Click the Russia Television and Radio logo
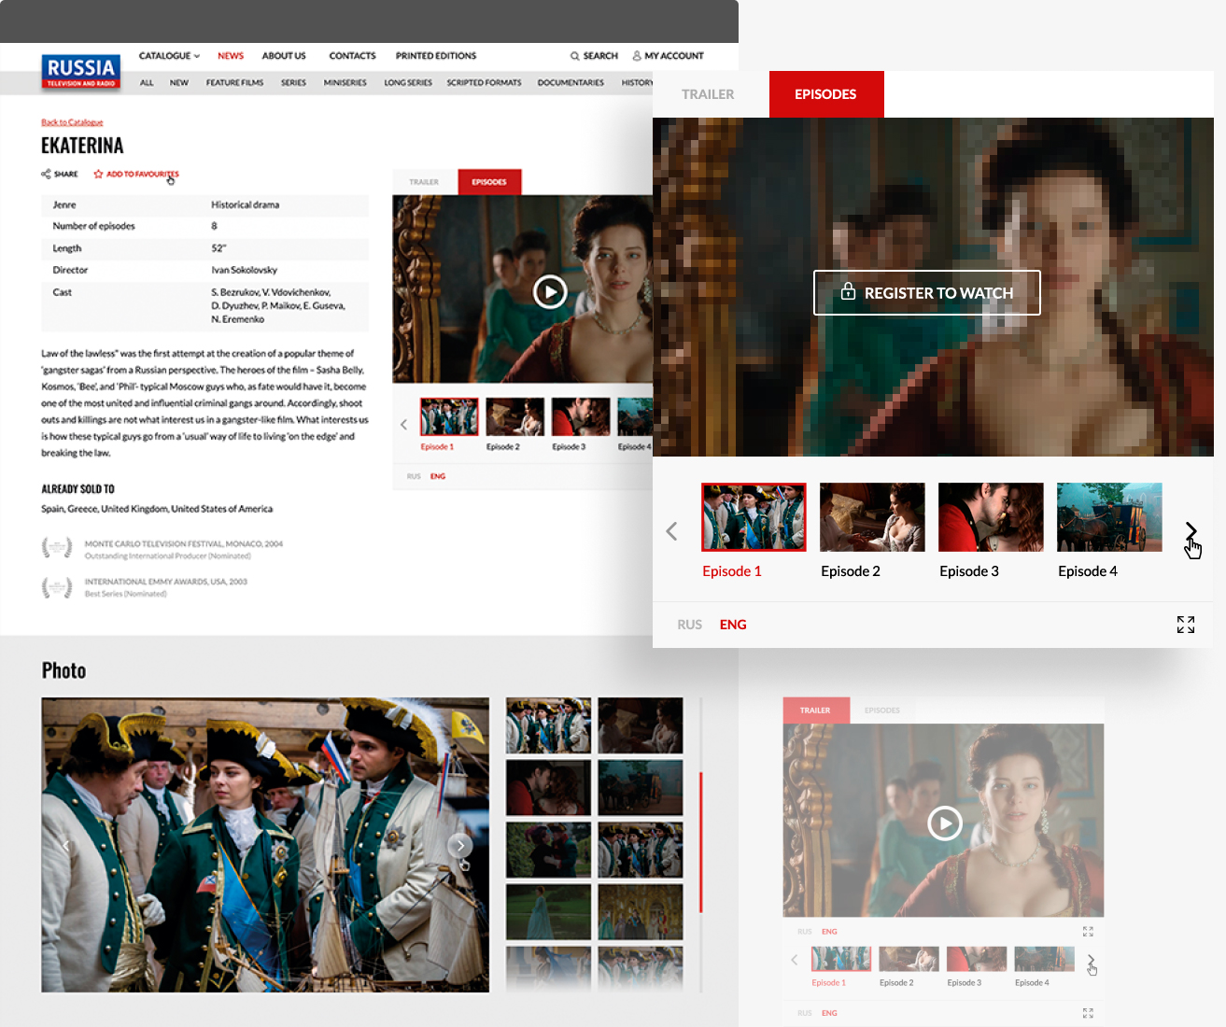Screen dimensions: 1226x1027 (x=81, y=71)
